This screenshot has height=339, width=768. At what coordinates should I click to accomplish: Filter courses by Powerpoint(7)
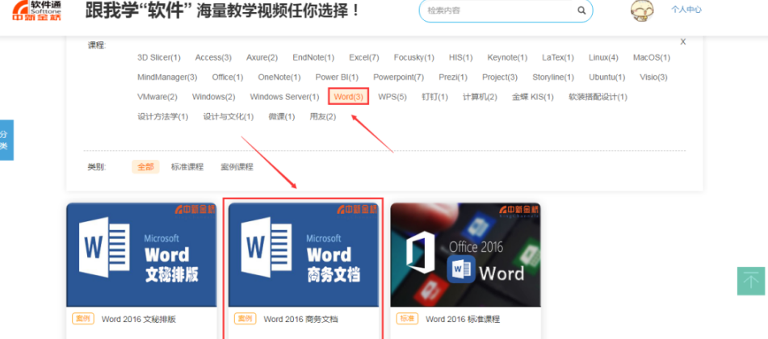(398, 77)
